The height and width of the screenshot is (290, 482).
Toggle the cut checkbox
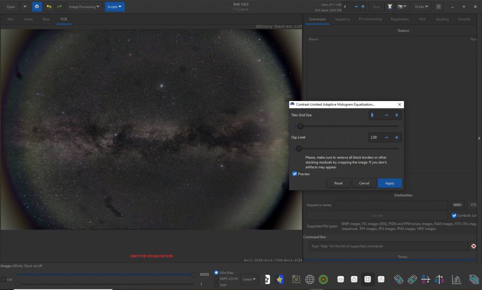click(x=3, y=279)
